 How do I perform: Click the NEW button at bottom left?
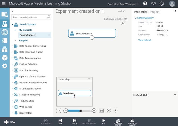pyautogui.click(x=10, y=122)
